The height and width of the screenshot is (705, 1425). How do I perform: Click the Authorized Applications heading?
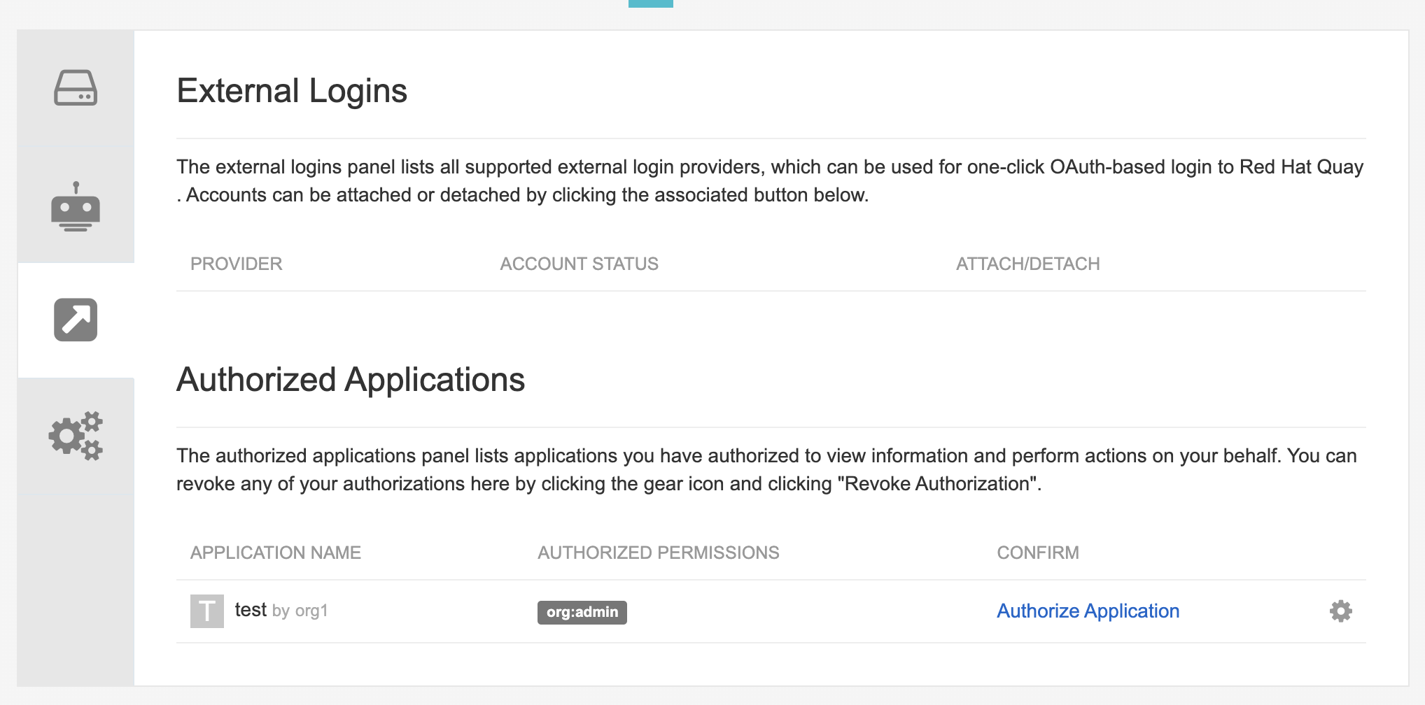point(350,380)
